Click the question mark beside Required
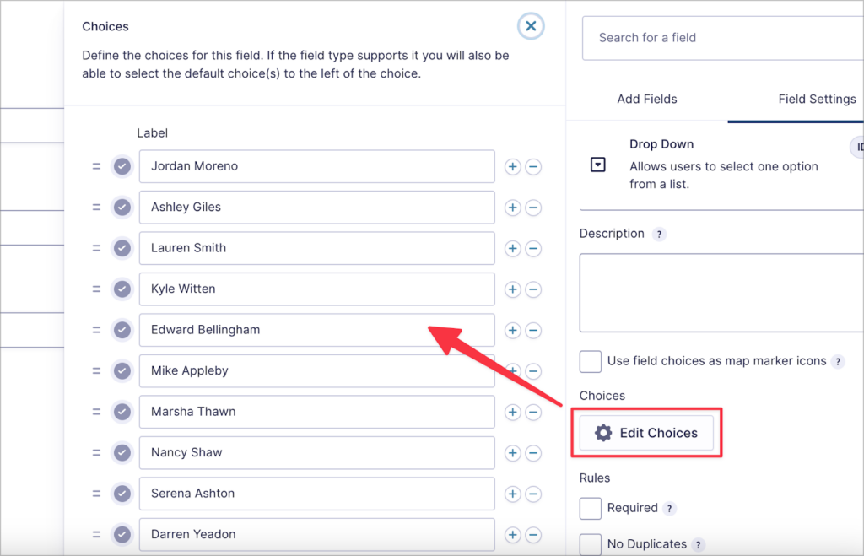The height and width of the screenshot is (556, 864). coord(669,509)
